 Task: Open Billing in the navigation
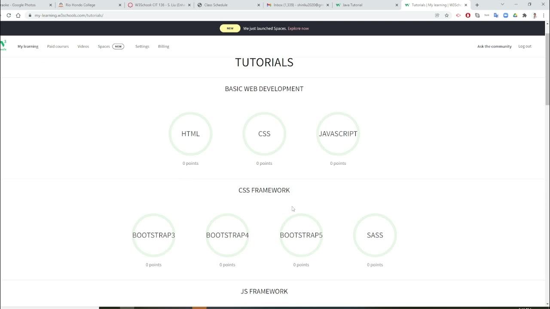pyautogui.click(x=164, y=46)
